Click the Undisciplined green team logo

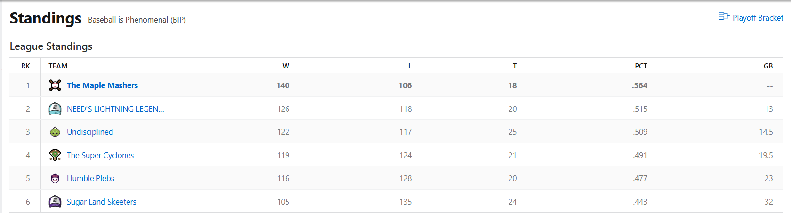click(x=55, y=132)
